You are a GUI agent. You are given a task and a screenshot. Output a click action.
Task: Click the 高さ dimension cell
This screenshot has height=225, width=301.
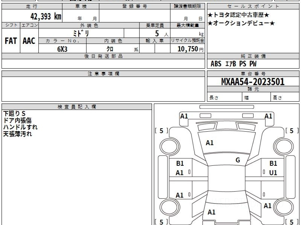(285, 97)
